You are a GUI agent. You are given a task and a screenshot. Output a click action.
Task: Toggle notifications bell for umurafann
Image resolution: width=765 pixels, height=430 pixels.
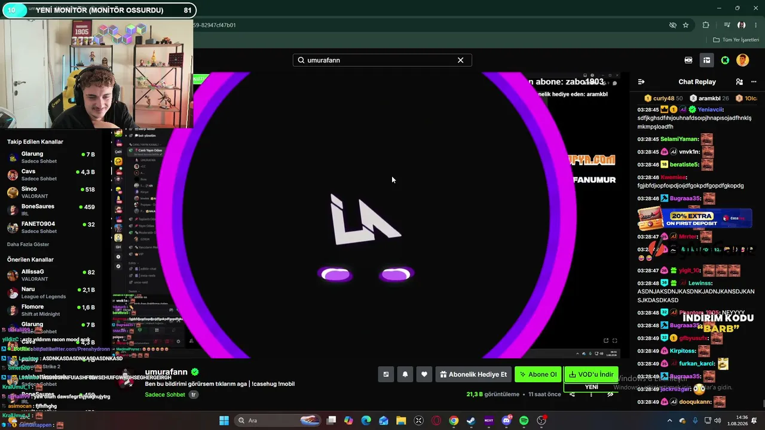(405, 374)
